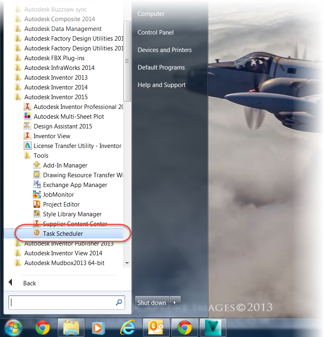Image resolution: width=324 pixels, height=337 pixels.
Task: Collapse the Tools folder
Action: (x=37, y=155)
